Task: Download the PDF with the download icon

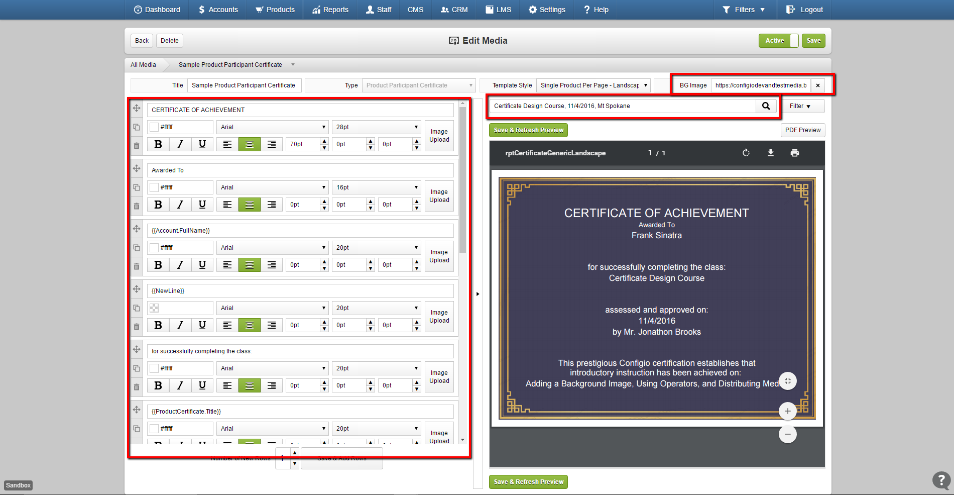Action: [771, 153]
